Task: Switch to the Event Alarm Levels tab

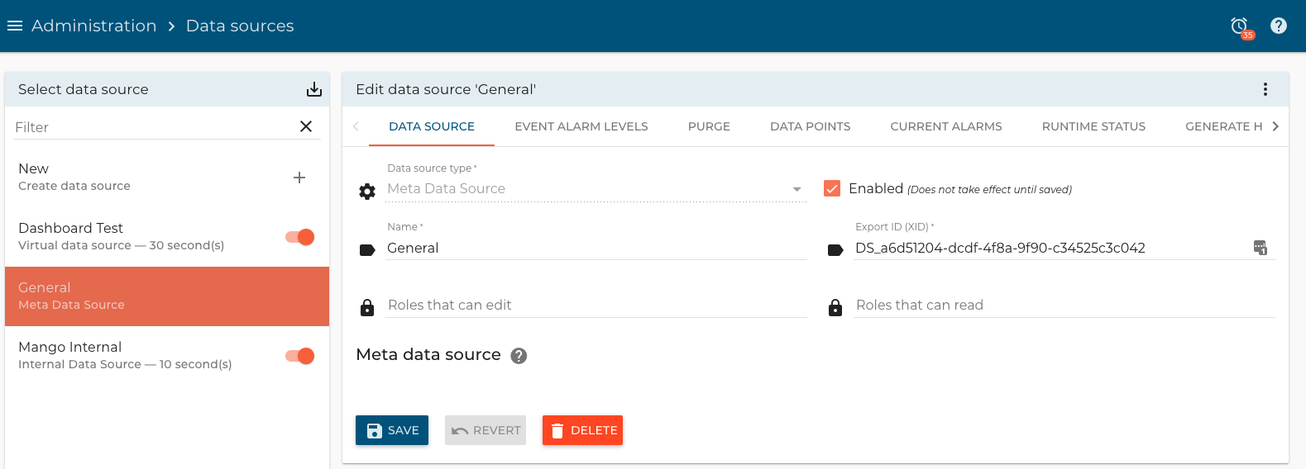Action: tap(581, 126)
